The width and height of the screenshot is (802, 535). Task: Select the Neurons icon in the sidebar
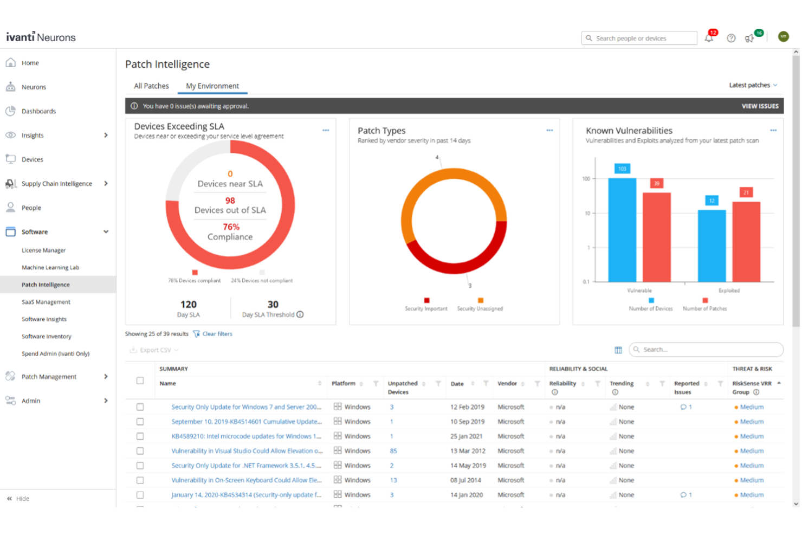pyautogui.click(x=11, y=86)
